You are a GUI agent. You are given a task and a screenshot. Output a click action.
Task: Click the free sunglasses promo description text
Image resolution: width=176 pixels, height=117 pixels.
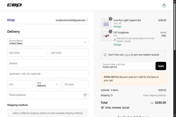tap(136, 40)
